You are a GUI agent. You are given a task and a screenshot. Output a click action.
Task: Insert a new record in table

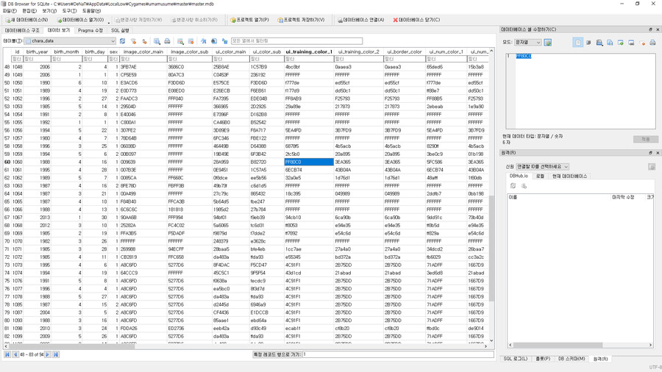pyautogui.click(x=180, y=41)
